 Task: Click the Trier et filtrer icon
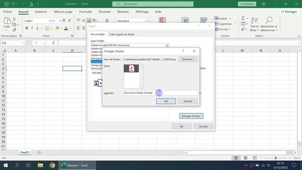(x=254, y=20)
